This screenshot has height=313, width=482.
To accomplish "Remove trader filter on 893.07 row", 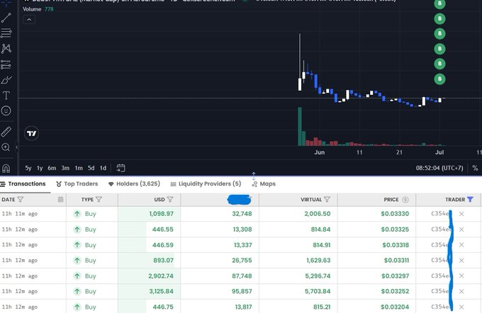I will (461, 261).
